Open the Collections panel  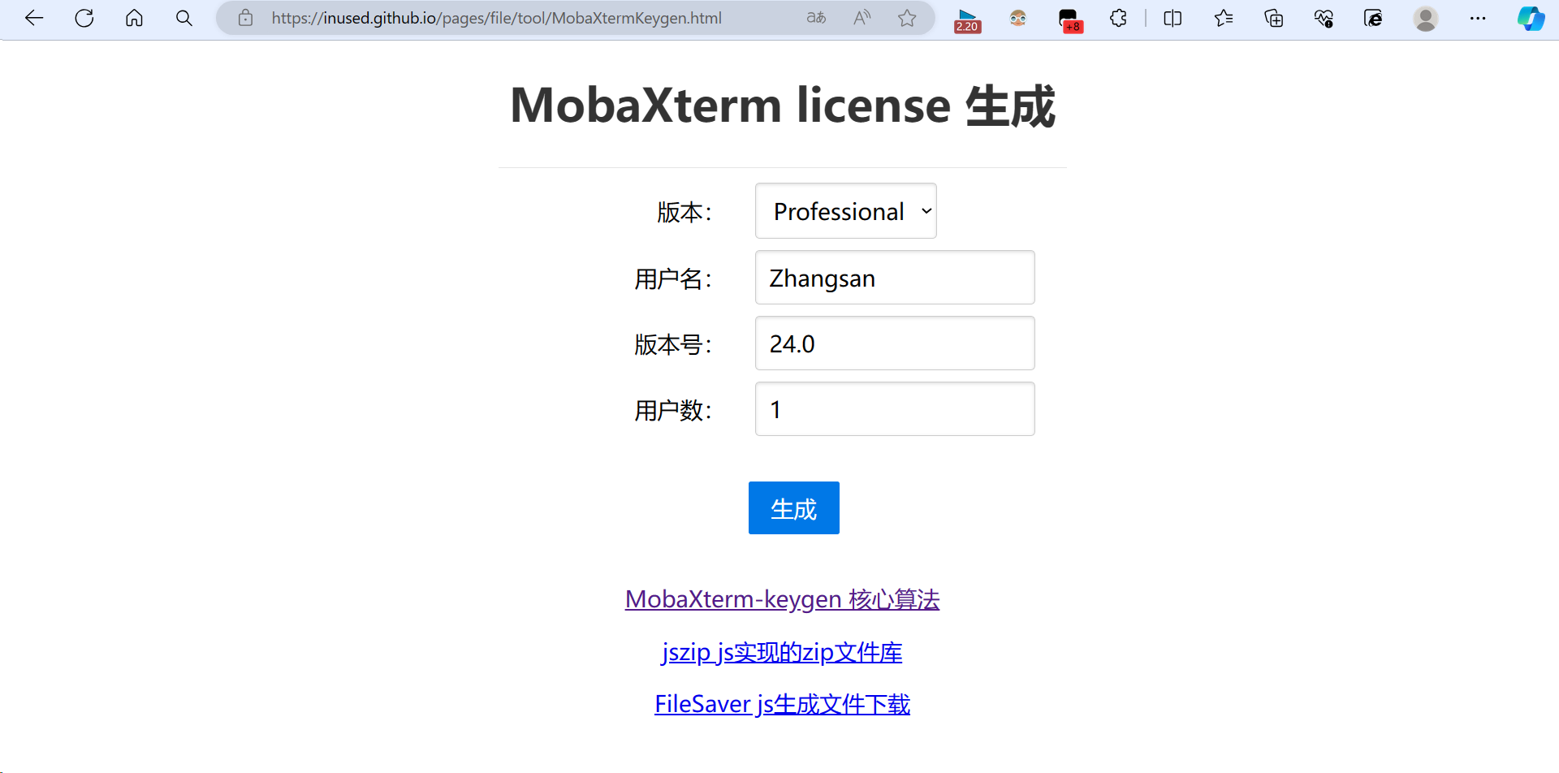pos(1274,18)
